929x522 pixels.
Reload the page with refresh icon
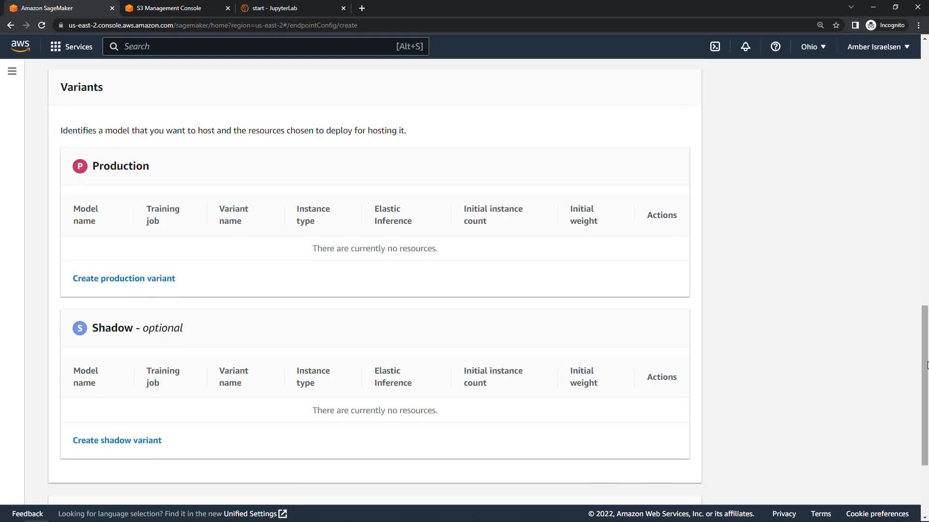coord(42,25)
